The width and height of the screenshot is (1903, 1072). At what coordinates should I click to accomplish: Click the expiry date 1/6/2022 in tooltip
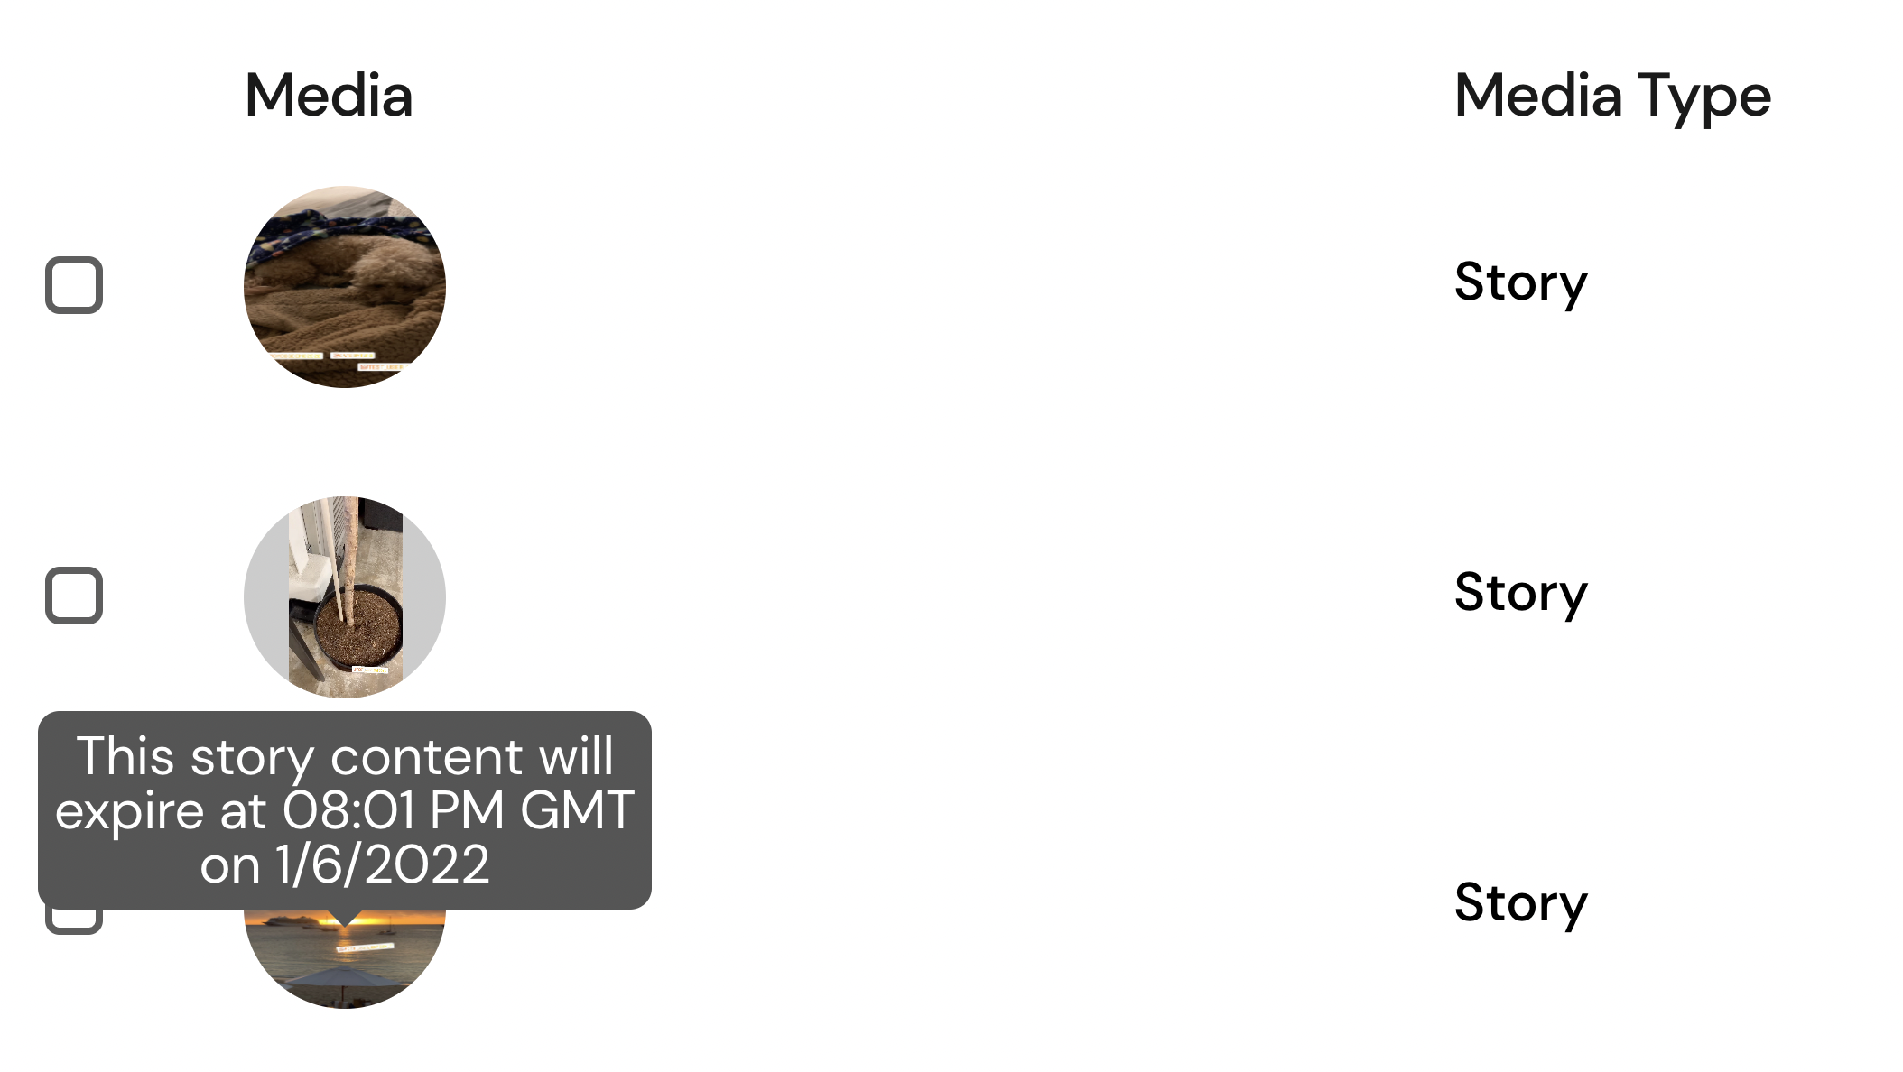(x=383, y=864)
